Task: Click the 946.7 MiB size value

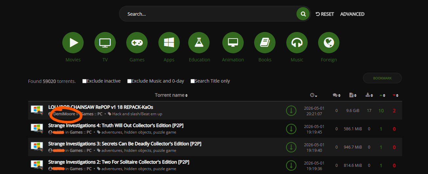Action: click(x=353, y=147)
